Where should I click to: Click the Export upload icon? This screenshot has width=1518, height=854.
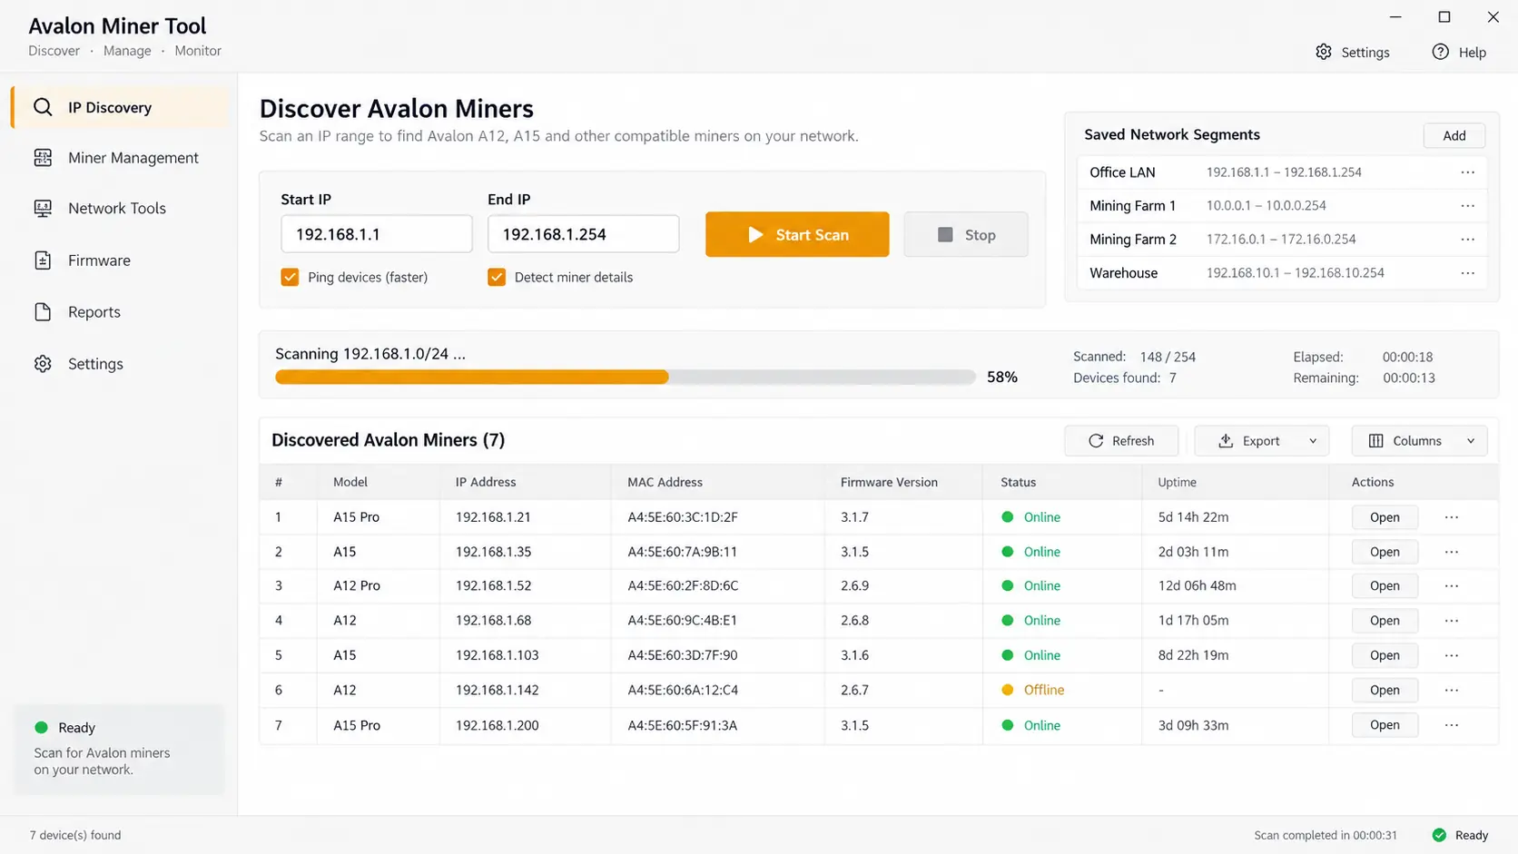[1226, 441]
